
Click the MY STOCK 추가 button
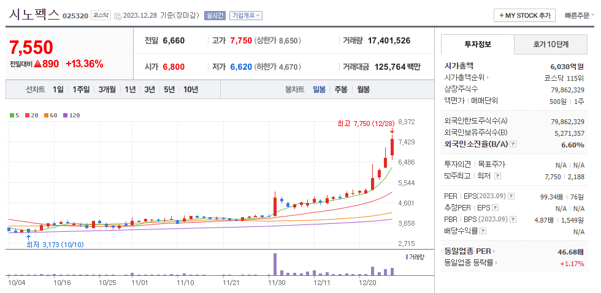tap(525, 16)
